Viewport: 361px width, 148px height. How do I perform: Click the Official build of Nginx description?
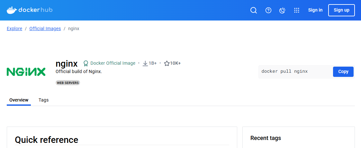(79, 71)
